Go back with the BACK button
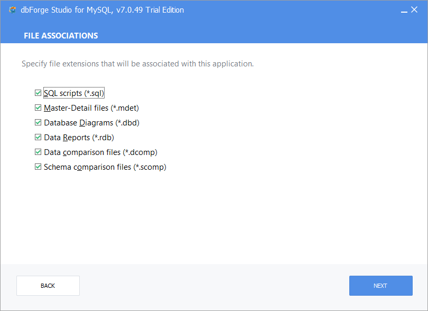This screenshot has height=311, width=428. tap(48, 286)
